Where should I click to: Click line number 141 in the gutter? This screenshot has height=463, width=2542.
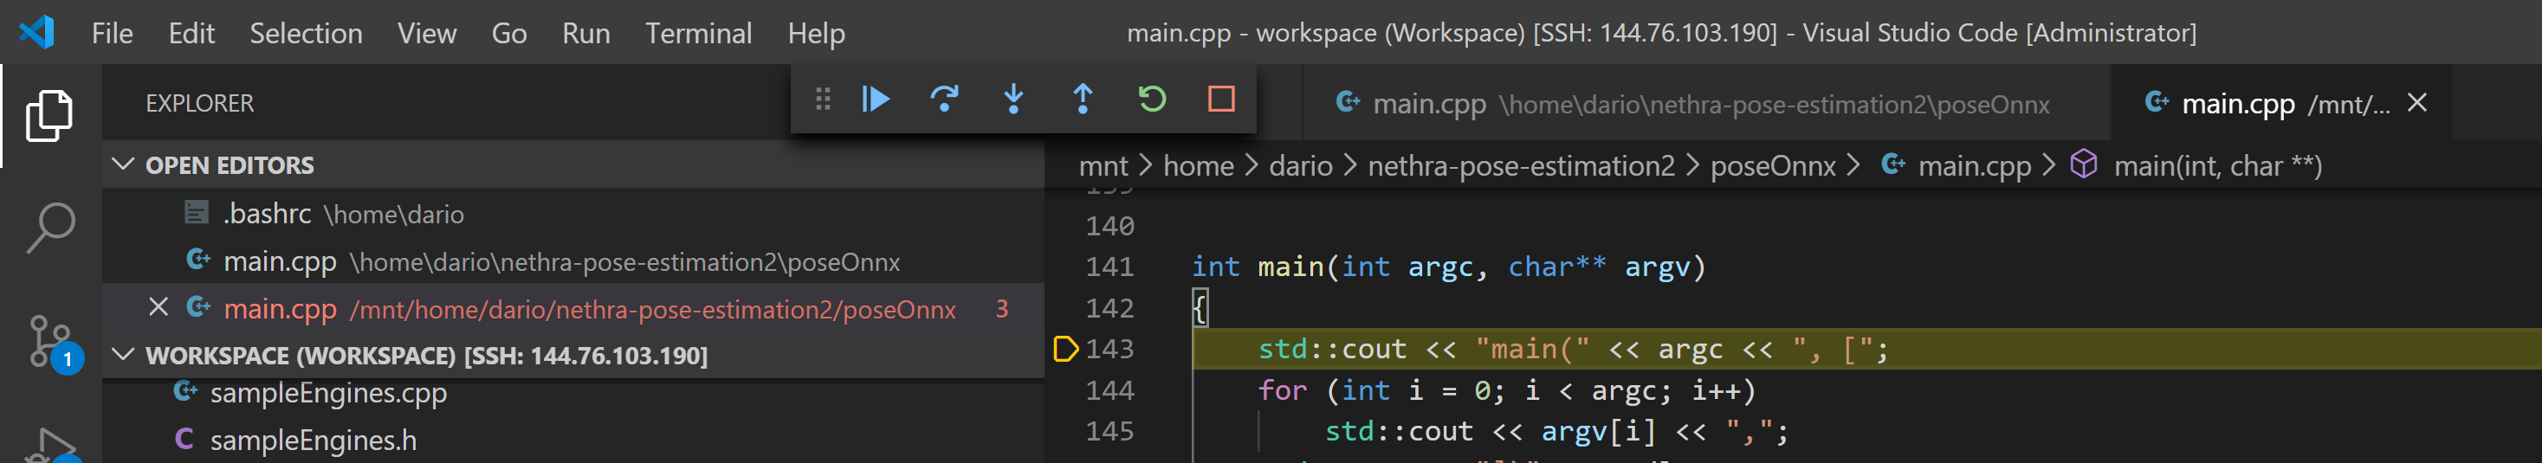(1110, 266)
